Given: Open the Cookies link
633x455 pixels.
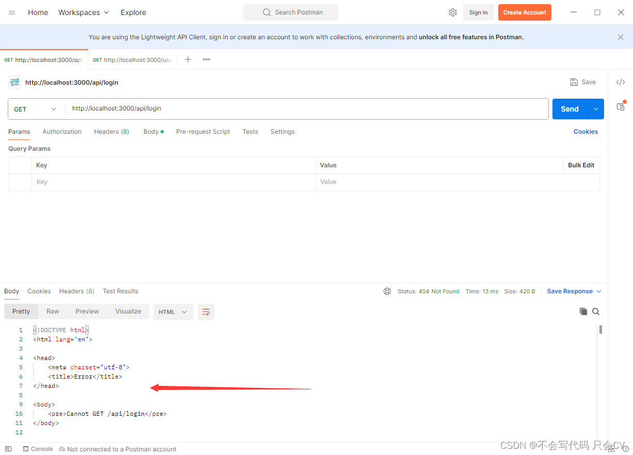Looking at the screenshot, I should tap(585, 132).
